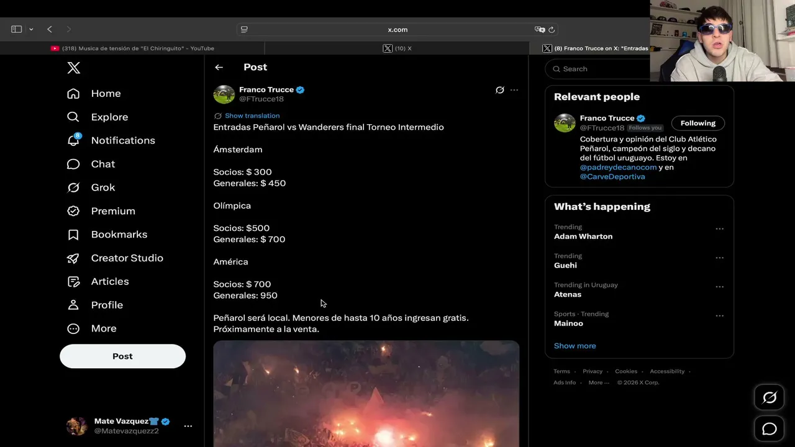Screen dimensions: 795x447
Task: Open account menu for Mate Vazquez
Action: [188, 426]
